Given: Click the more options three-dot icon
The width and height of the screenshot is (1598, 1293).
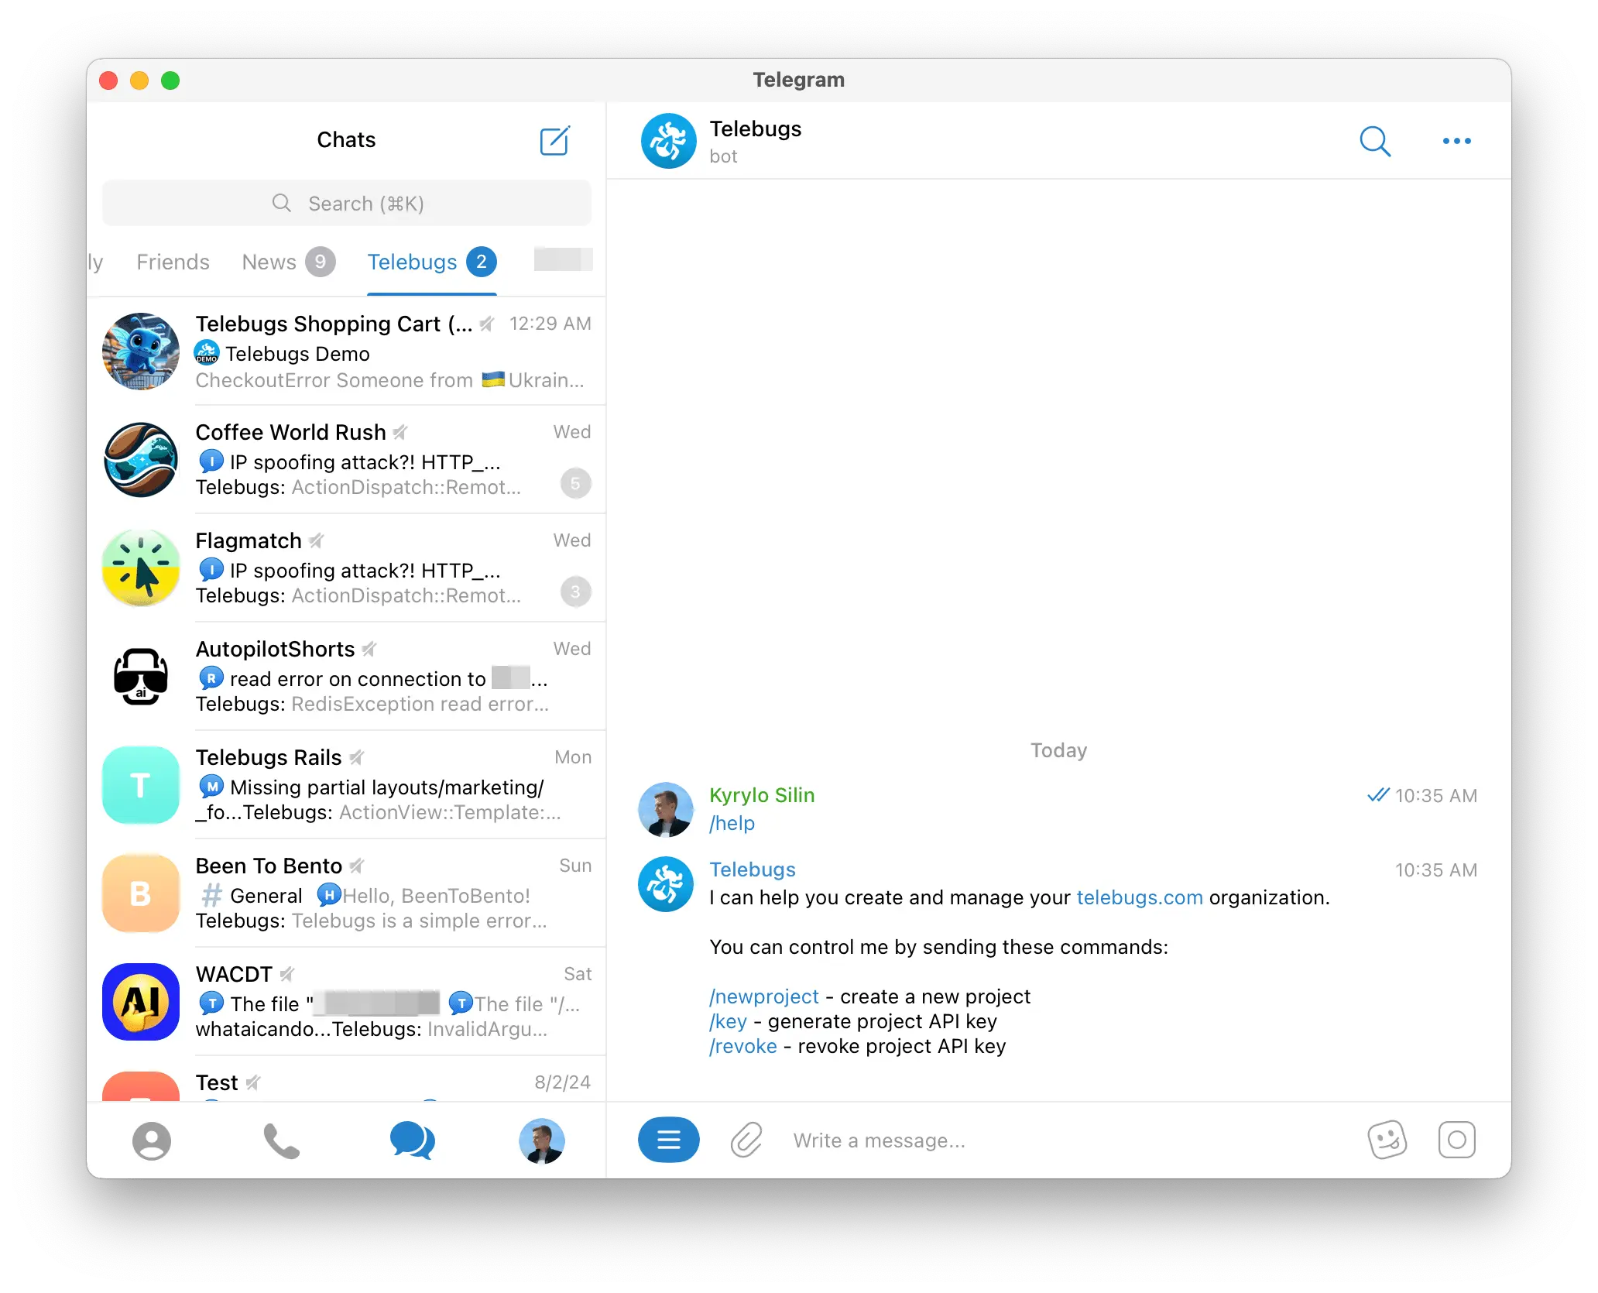Looking at the screenshot, I should (1457, 140).
